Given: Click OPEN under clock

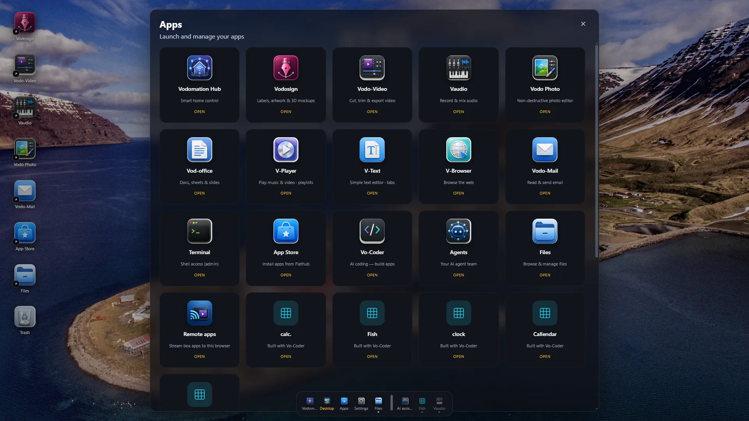Looking at the screenshot, I should [459, 357].
